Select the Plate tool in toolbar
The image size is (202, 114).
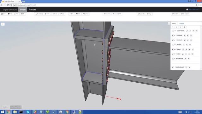(10, 14)
